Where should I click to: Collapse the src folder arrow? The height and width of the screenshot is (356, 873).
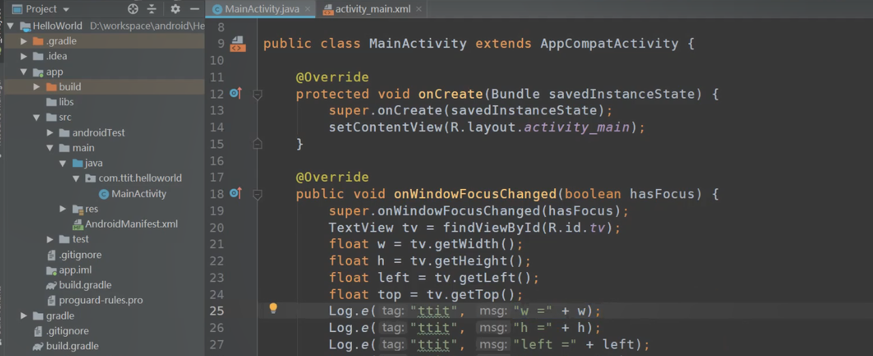[37, 117]
